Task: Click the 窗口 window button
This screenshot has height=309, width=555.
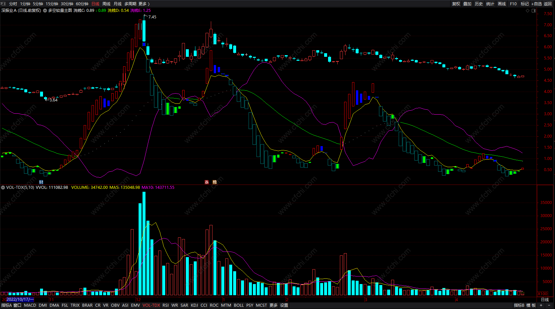Action: [x=17, y=305]
